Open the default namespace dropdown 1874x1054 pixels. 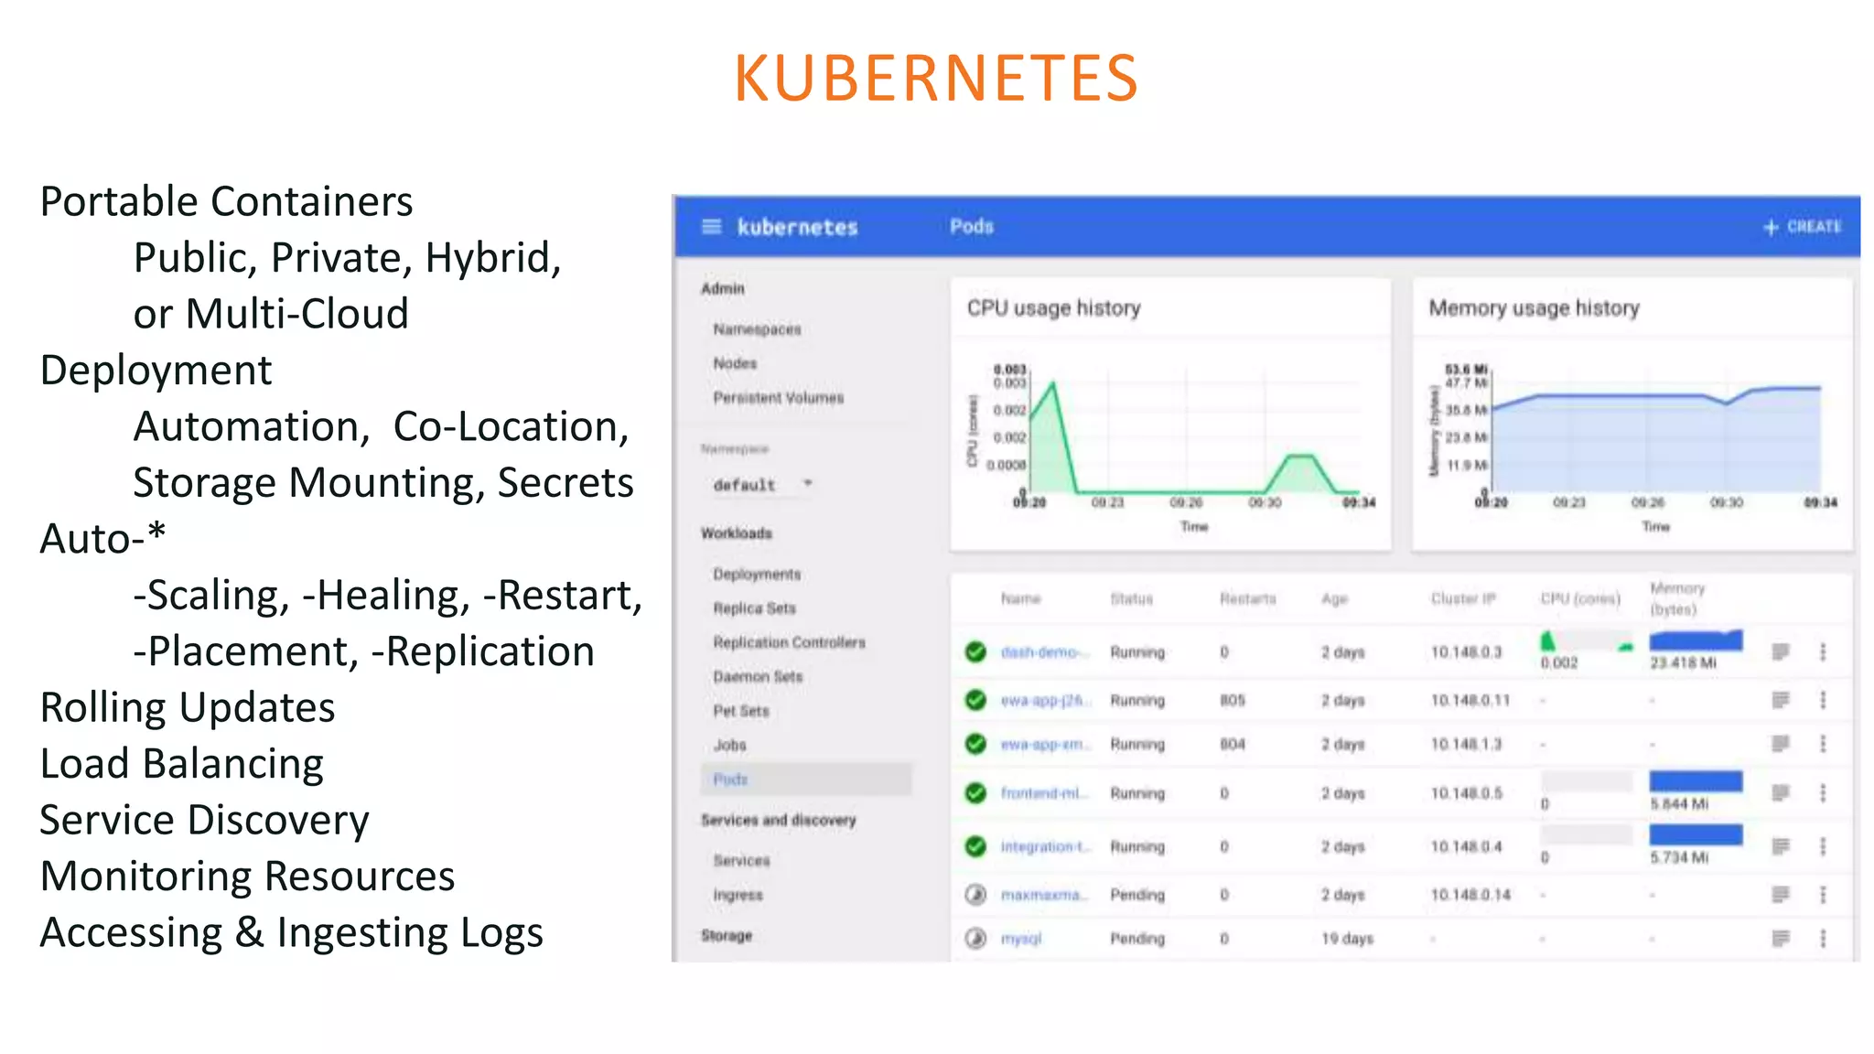[x=762, y=484]
